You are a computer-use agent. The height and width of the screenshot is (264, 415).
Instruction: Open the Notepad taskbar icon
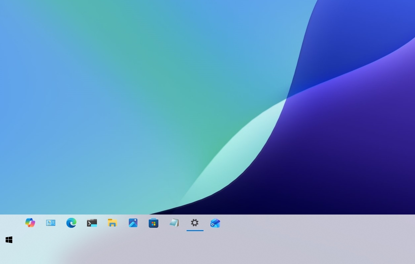174,222
